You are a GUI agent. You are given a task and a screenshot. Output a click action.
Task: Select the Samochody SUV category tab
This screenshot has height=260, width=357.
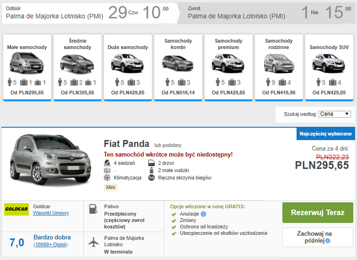point(329,68)
